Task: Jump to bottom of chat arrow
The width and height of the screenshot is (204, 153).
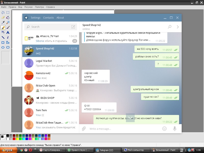Action: tap(130, 118)
